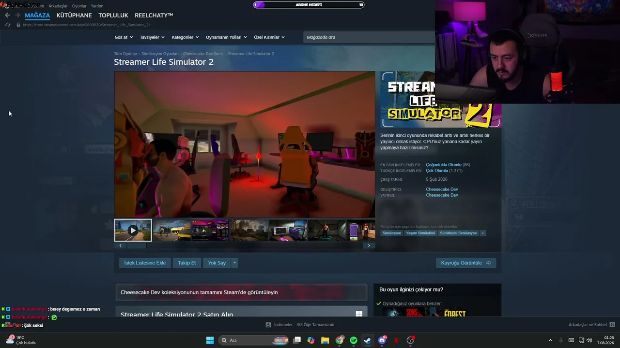
Task: Open Çoğunlukla Olumlu recent reviews link
Action: click(x=444, y=165)
